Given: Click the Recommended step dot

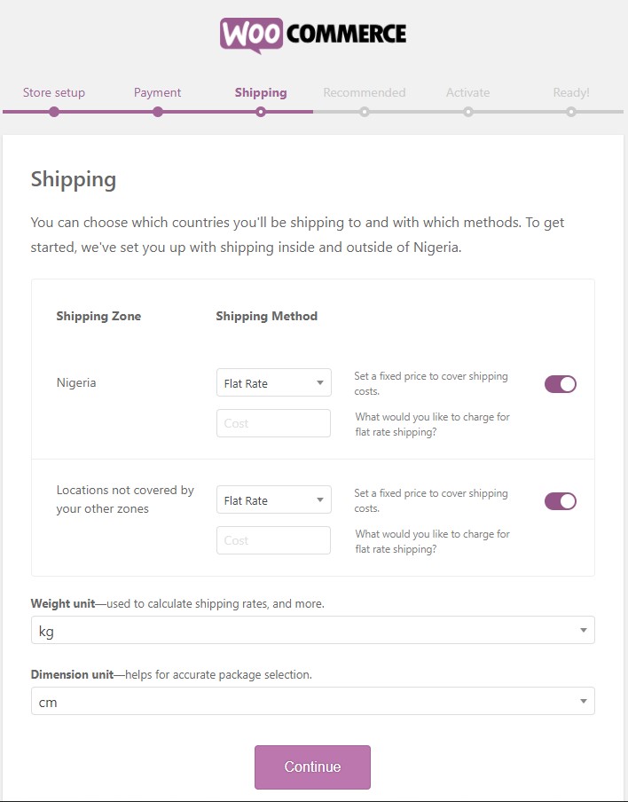Looking at the screenshot, I should 365,112.
